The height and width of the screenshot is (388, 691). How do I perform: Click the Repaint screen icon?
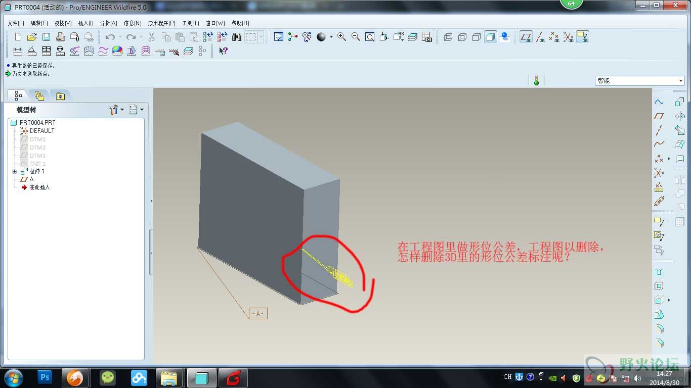coord(278,37)
